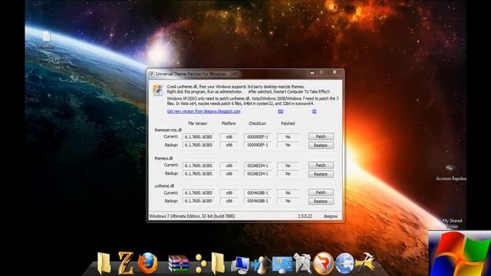The image size is (491, 276).
Task: Click themeui.dll Current platform x86 field
Action: point(229,166)
